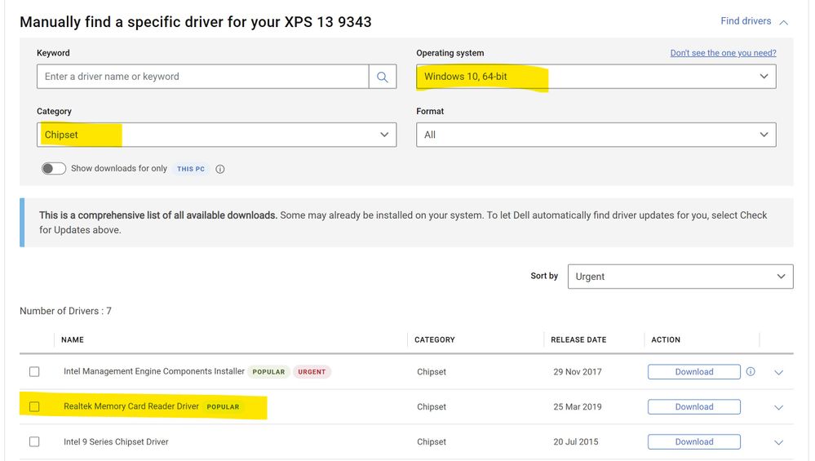Check the Intel 9 Series Chipset Driver checkbox
The height and width of the screenshot is (461, 815).
click(x=34, y=441)
